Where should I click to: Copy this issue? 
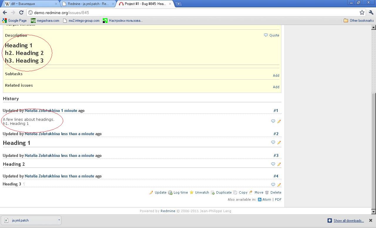243,192
